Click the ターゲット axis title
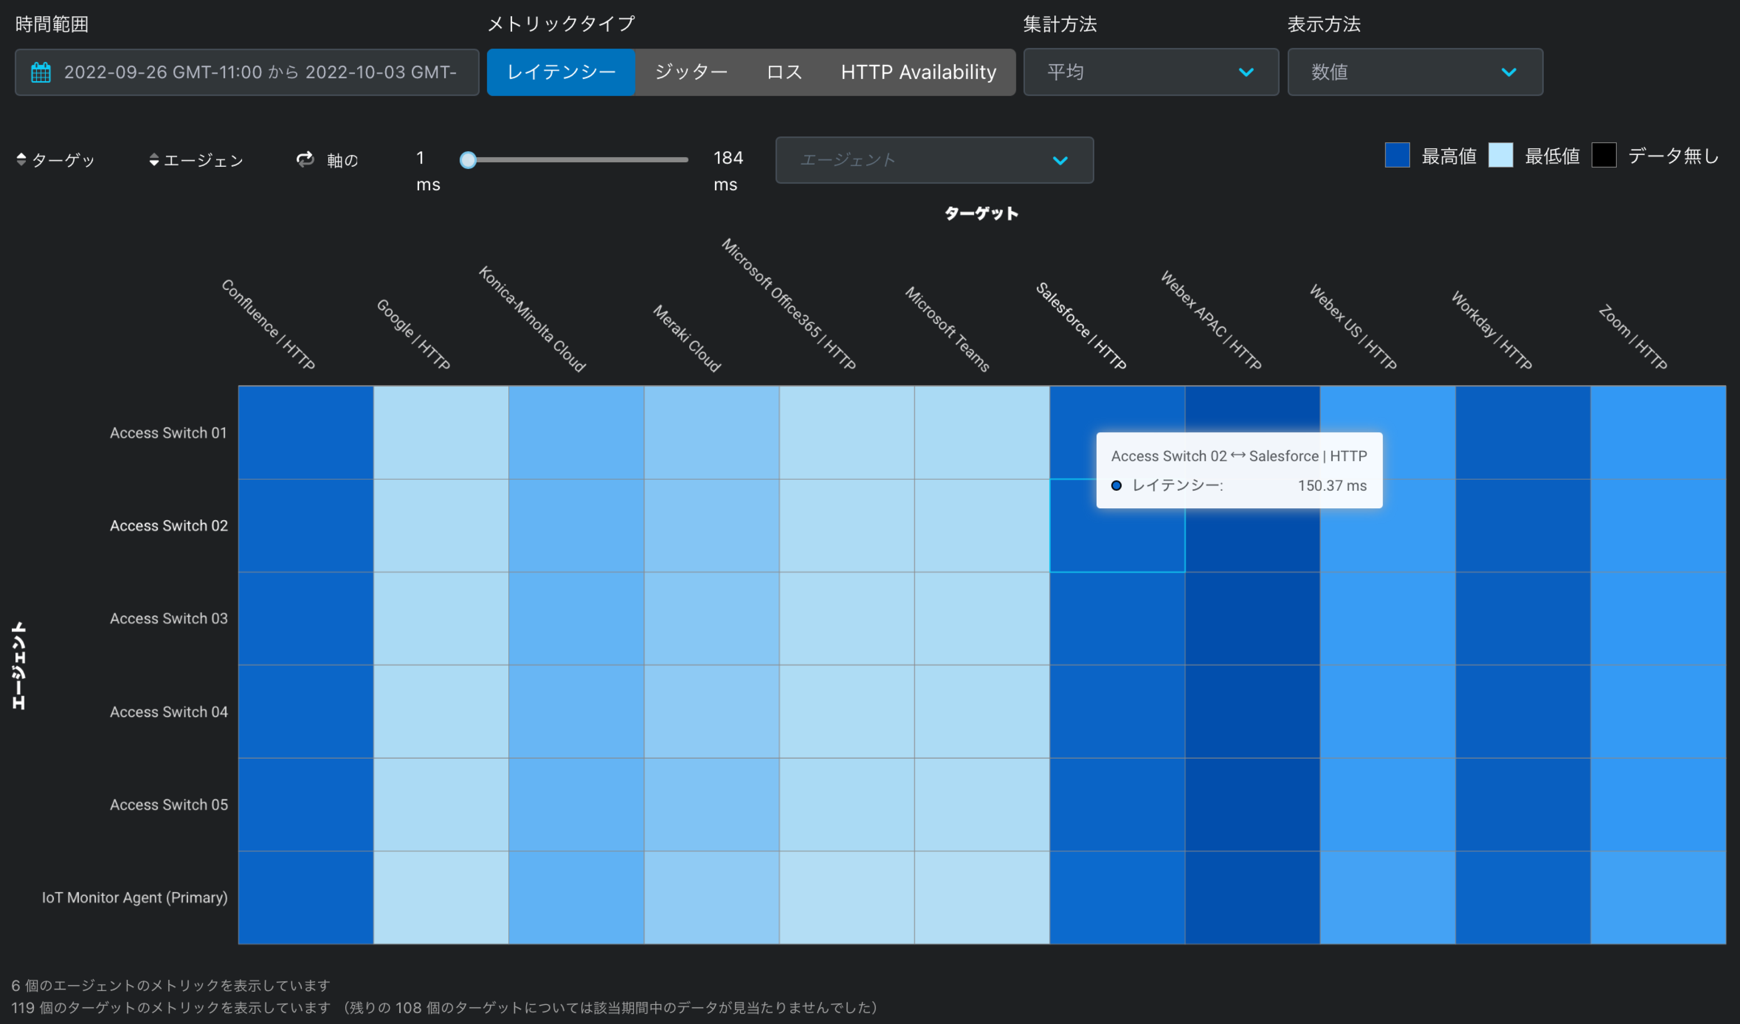Screen dimensions: 1740x1024 tap(981, 213)
